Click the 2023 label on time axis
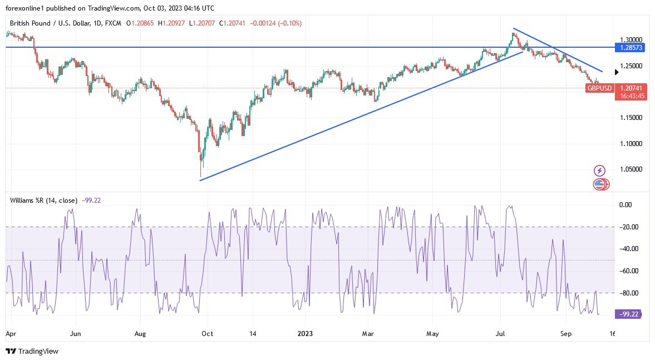 tap(304, 333)
